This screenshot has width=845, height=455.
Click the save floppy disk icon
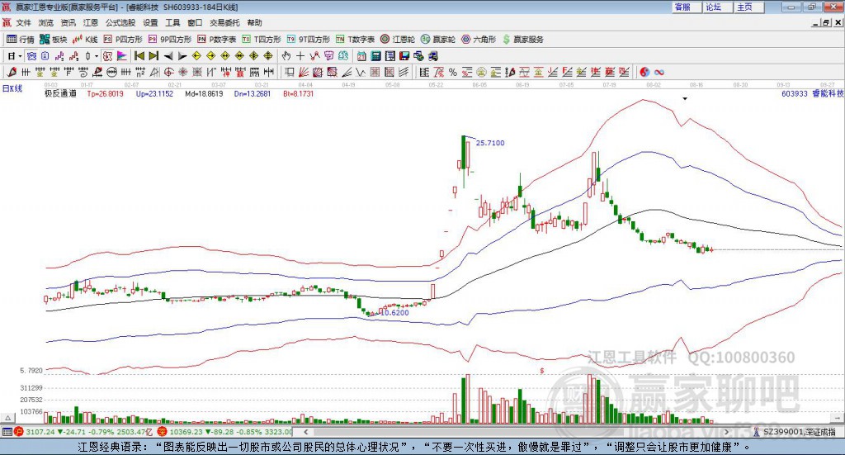404,56
